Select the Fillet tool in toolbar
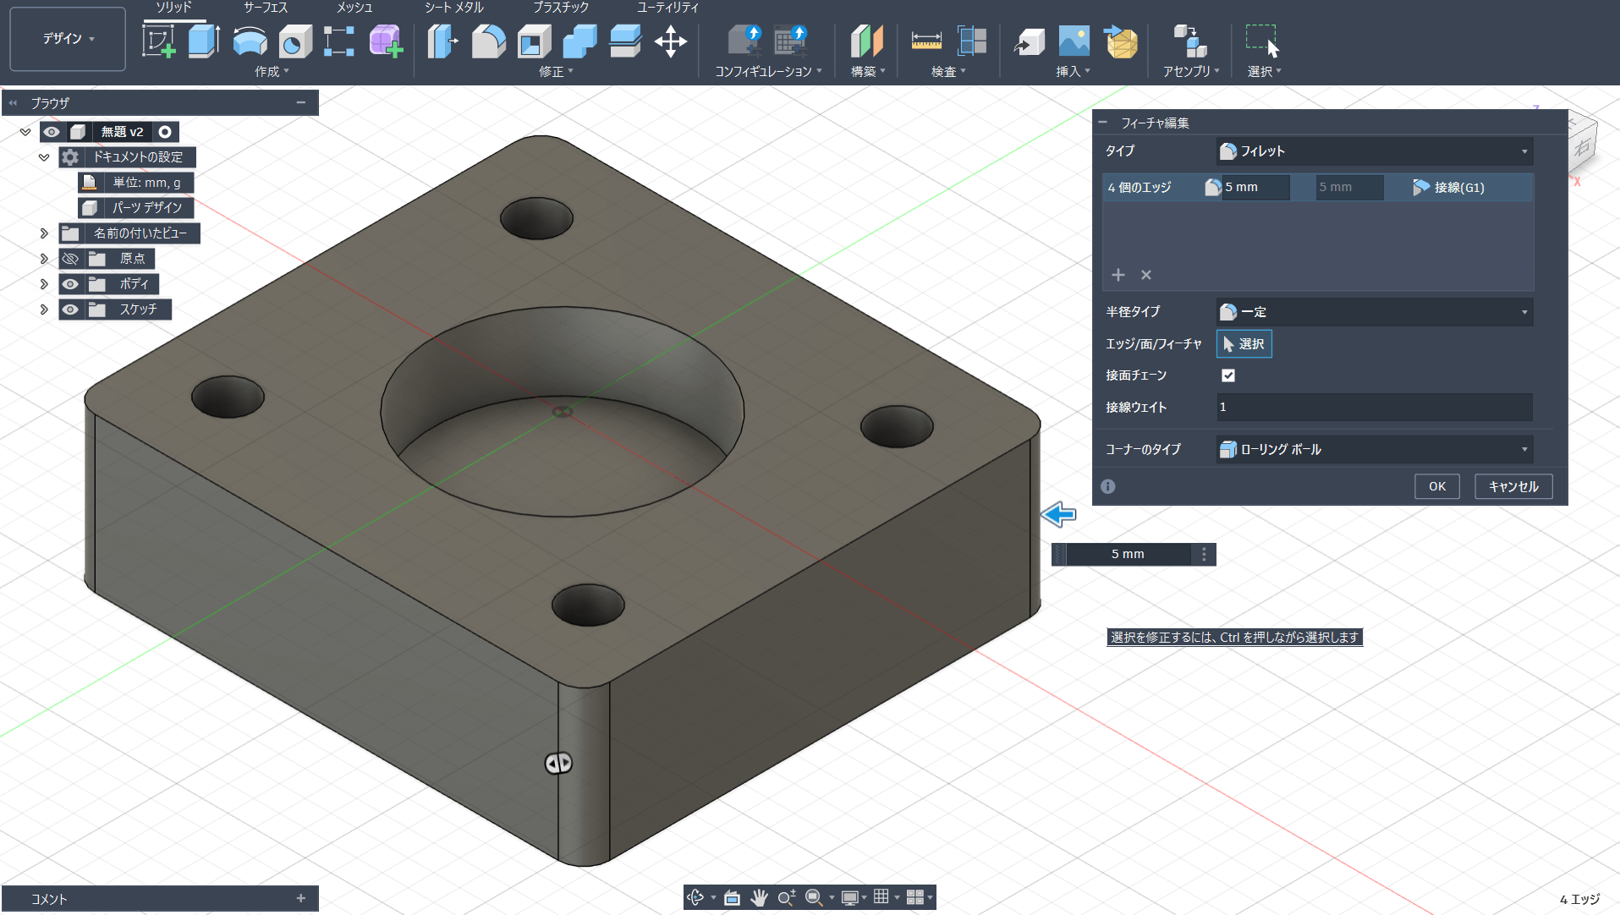The width and height of the screenshot is (1620, 915). point(488,41)
